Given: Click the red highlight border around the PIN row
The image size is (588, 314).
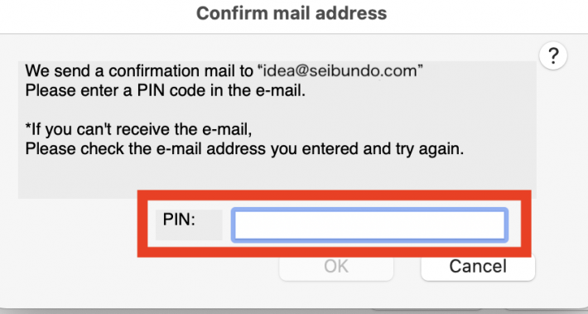Looking at the screenshot, I should (334, 195).
